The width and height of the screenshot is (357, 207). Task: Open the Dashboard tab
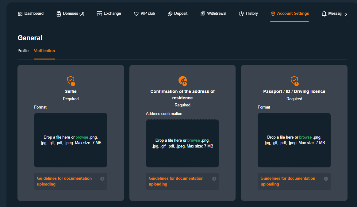pyautogui.click(x=31, y=13)
